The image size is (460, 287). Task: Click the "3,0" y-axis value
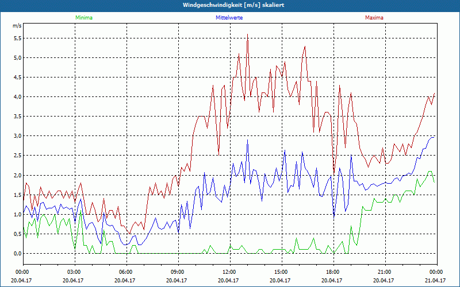(17, 136)
